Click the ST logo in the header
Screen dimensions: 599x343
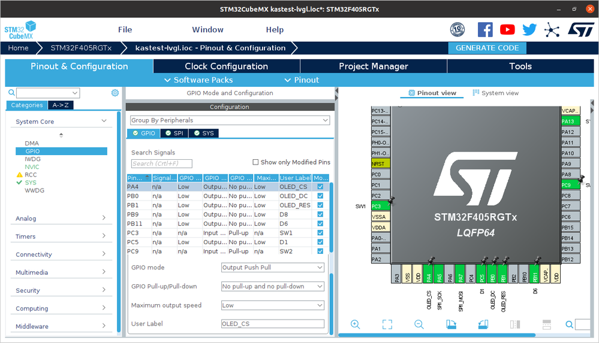[581, 29]
